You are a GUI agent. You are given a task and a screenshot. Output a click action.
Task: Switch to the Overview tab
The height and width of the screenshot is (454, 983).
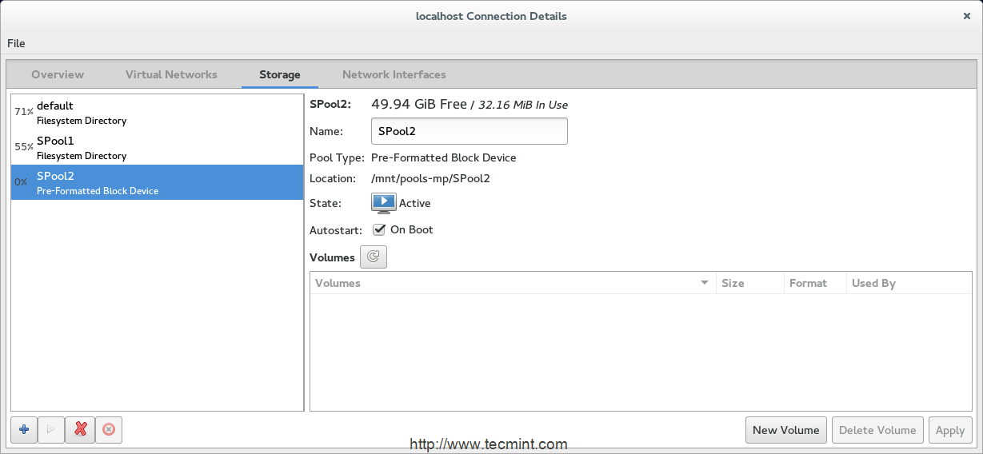(x=58, y=74)
